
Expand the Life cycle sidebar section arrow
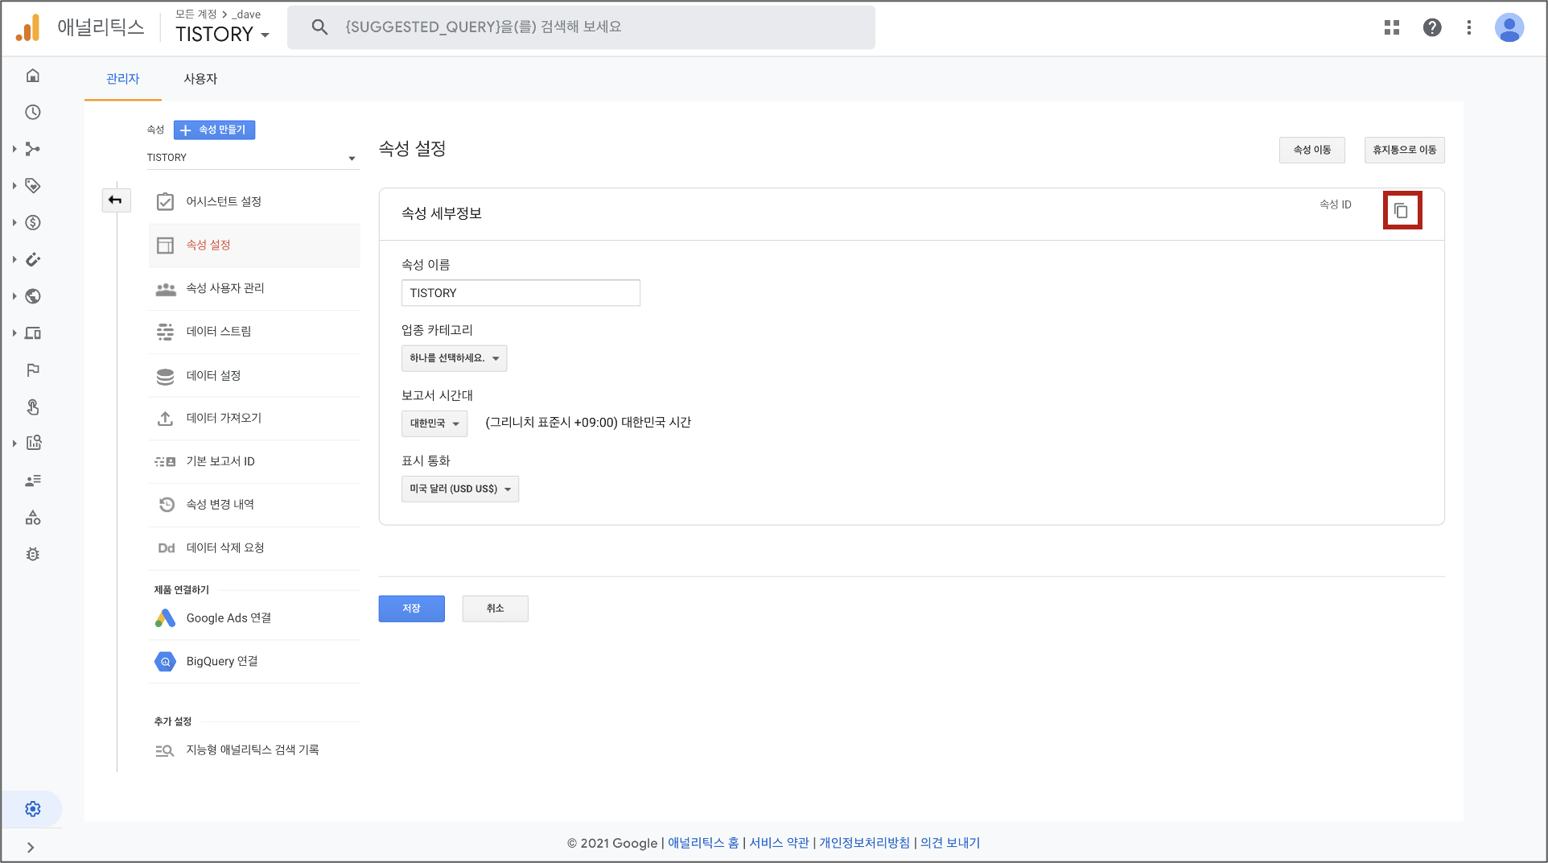click(x=14, y=149)
